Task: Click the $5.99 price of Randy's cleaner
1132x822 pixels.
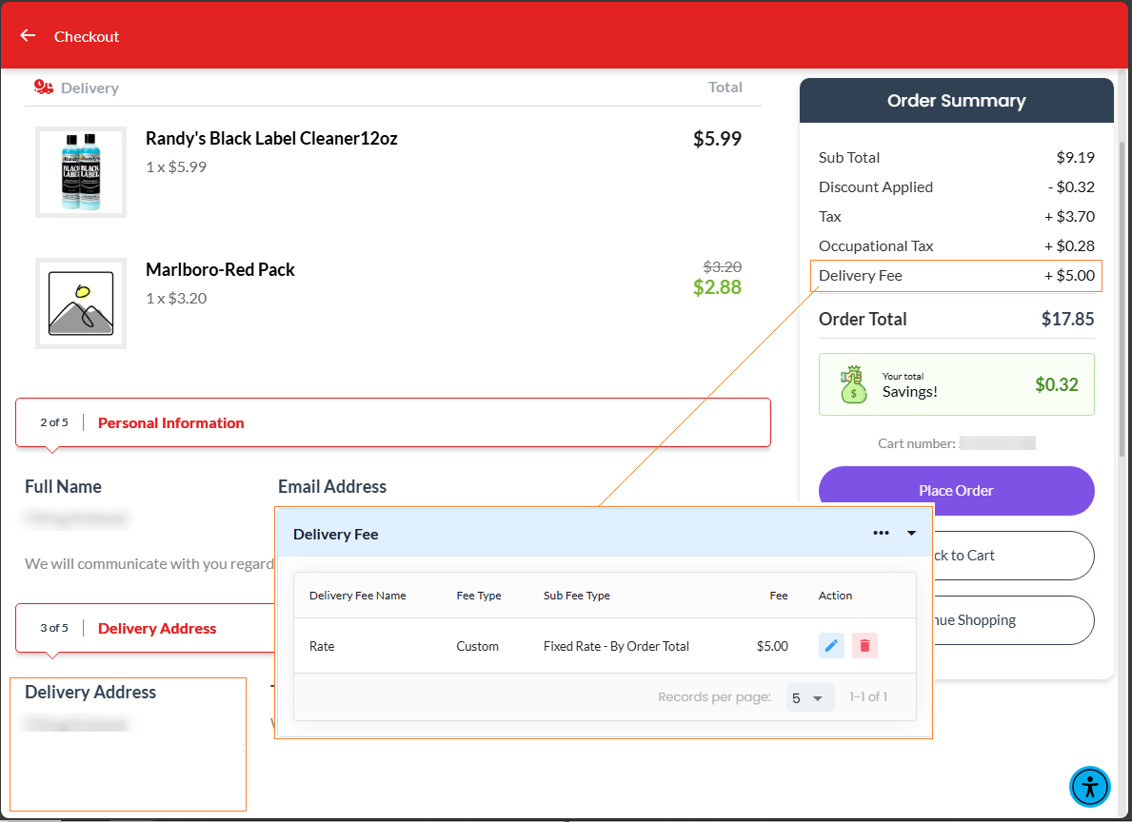Action: point(717,139)
